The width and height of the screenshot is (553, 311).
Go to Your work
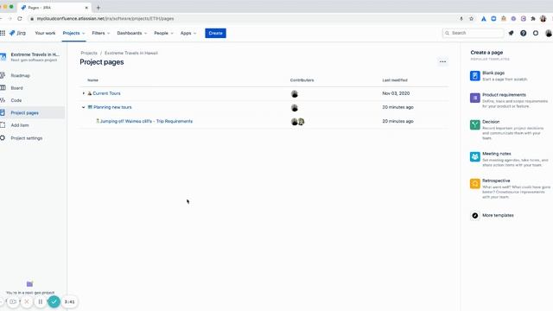point(45,33)
